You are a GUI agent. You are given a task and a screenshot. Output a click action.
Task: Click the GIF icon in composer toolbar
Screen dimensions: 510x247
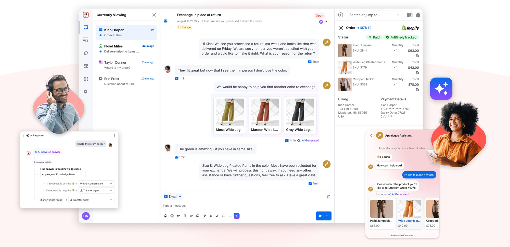coord(178,216)
